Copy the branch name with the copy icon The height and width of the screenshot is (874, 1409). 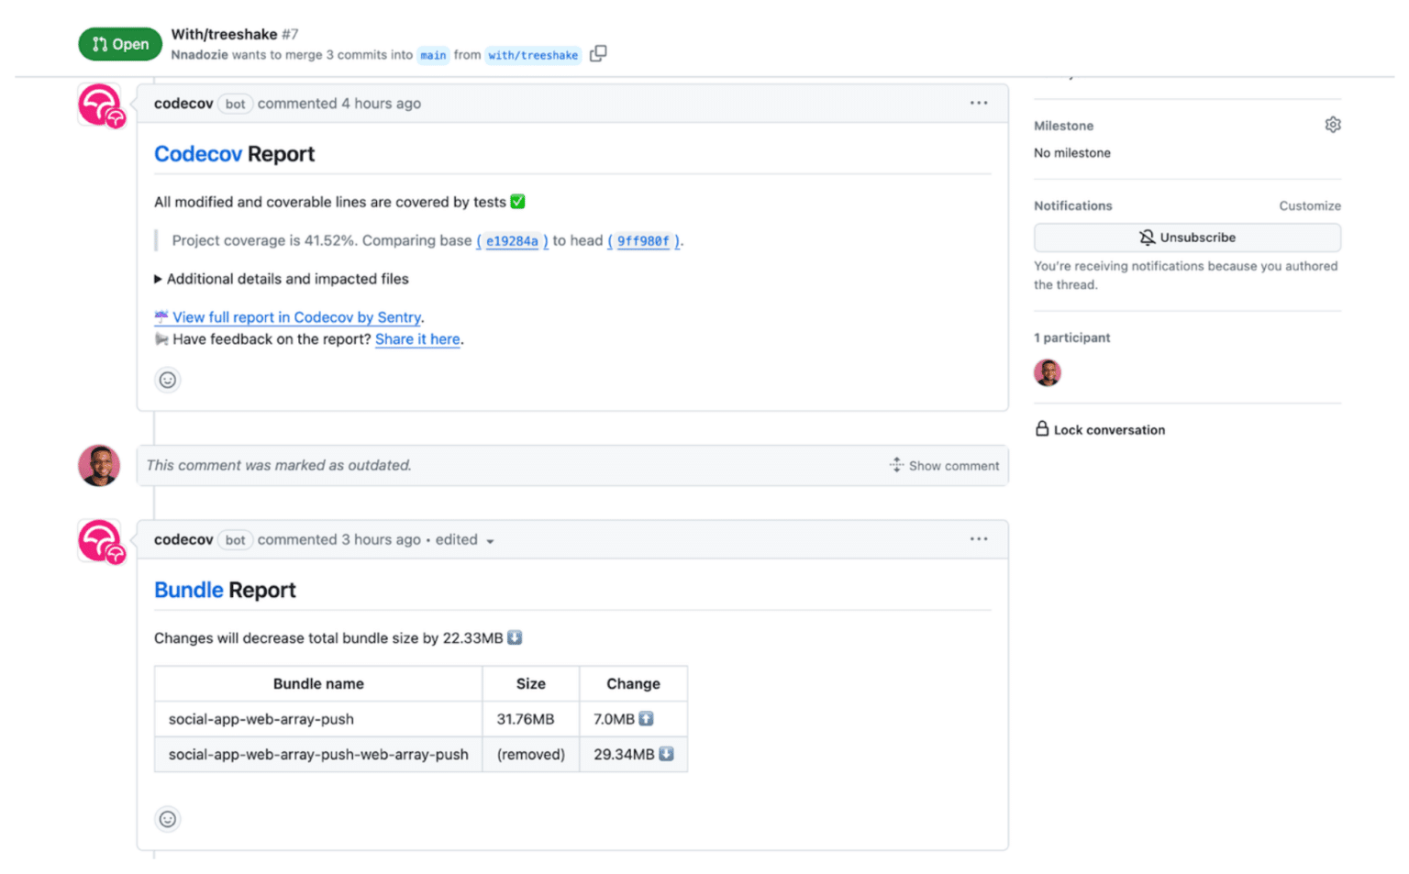(x=598, y=54)
